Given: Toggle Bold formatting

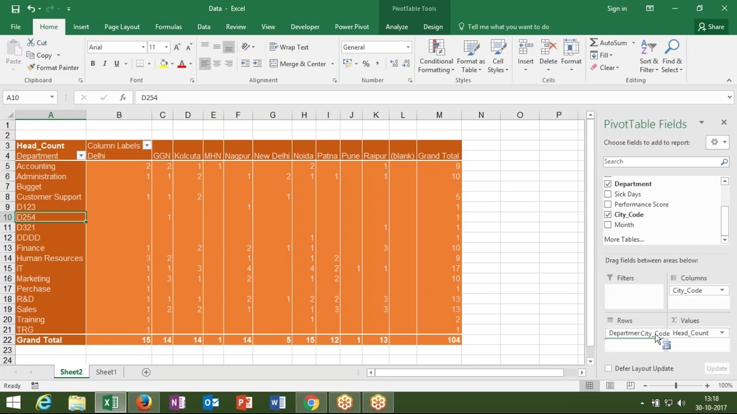Looking at the screenshot, I should click(x=93, y=64).
